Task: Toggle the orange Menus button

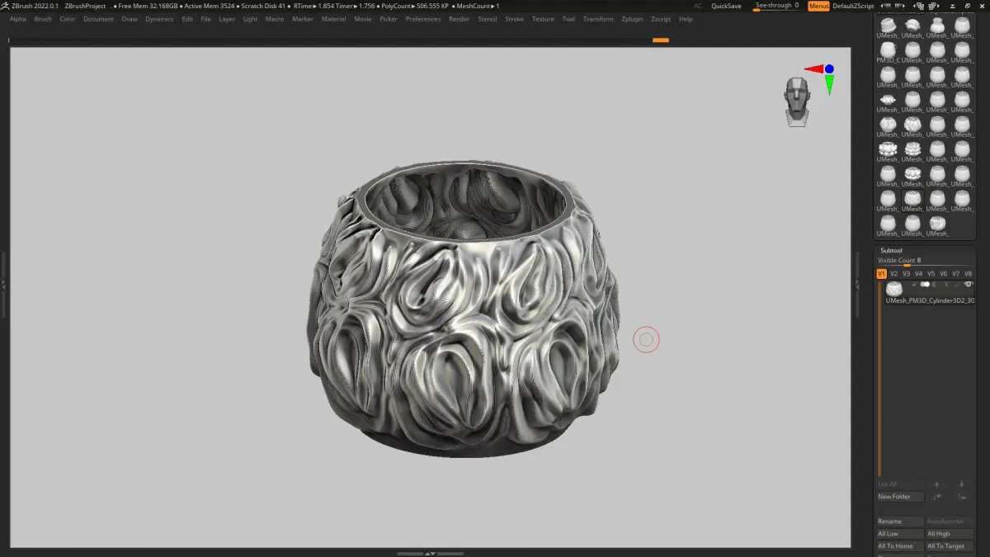Action: tap(818, 6)
